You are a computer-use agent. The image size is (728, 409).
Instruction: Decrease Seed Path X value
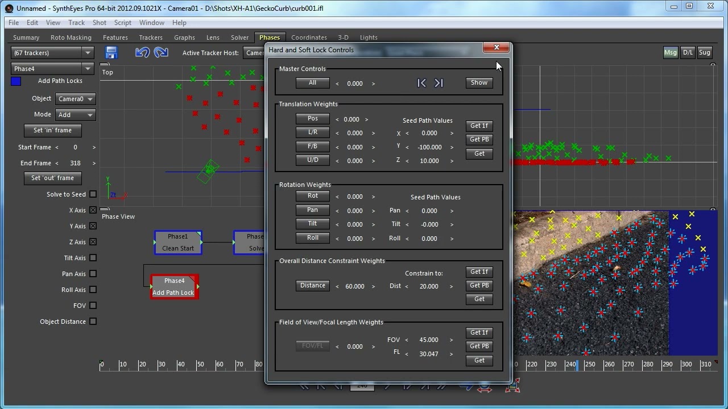coord(407,133)
